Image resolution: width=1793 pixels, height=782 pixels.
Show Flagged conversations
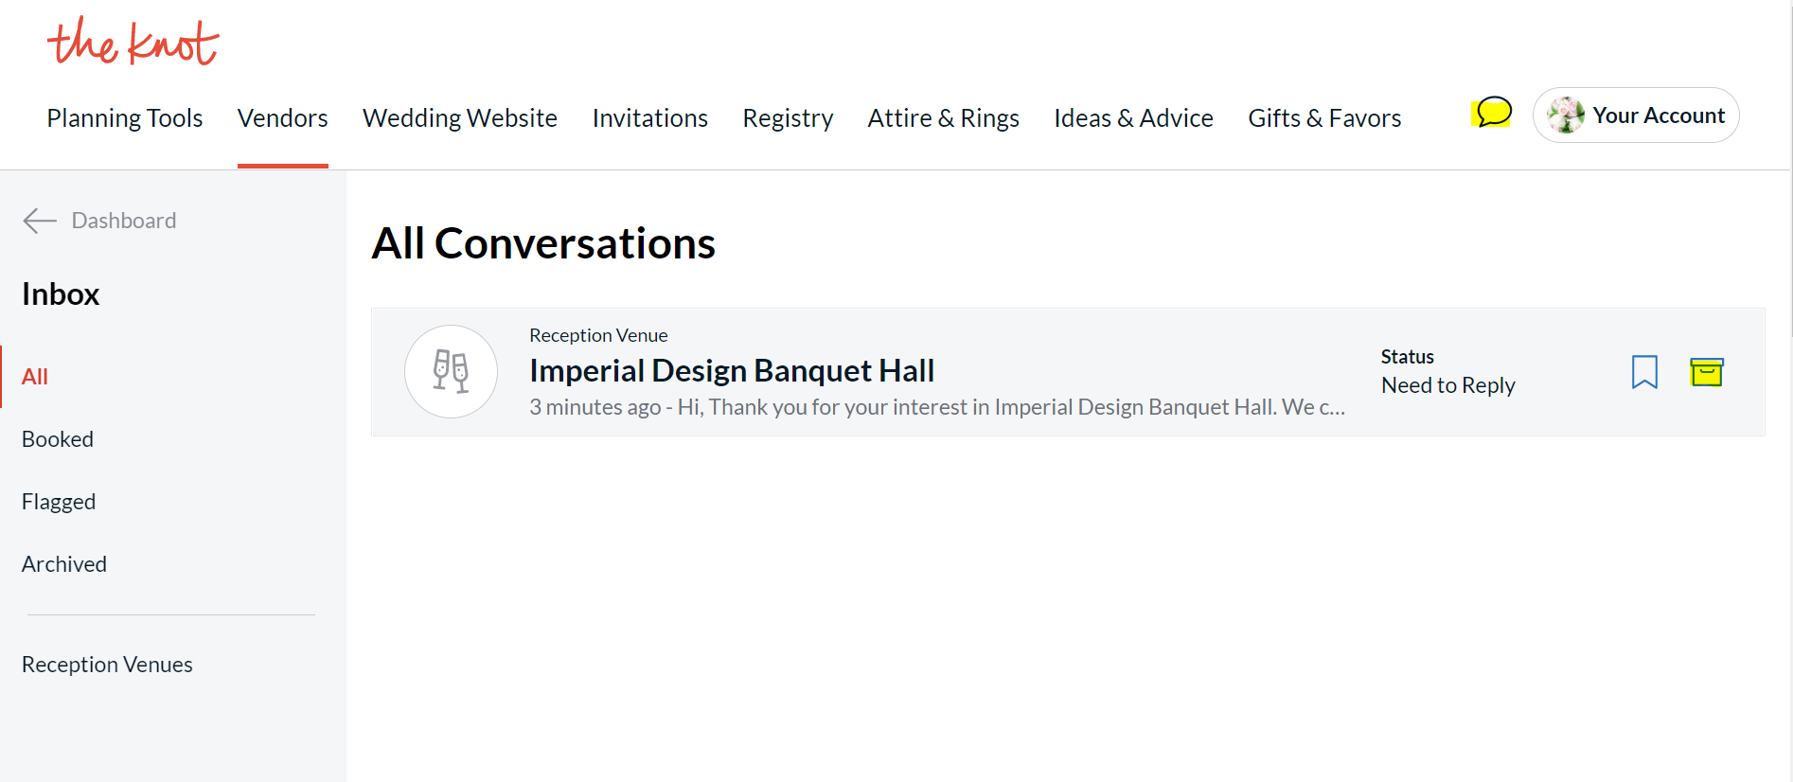click(59, 502)
